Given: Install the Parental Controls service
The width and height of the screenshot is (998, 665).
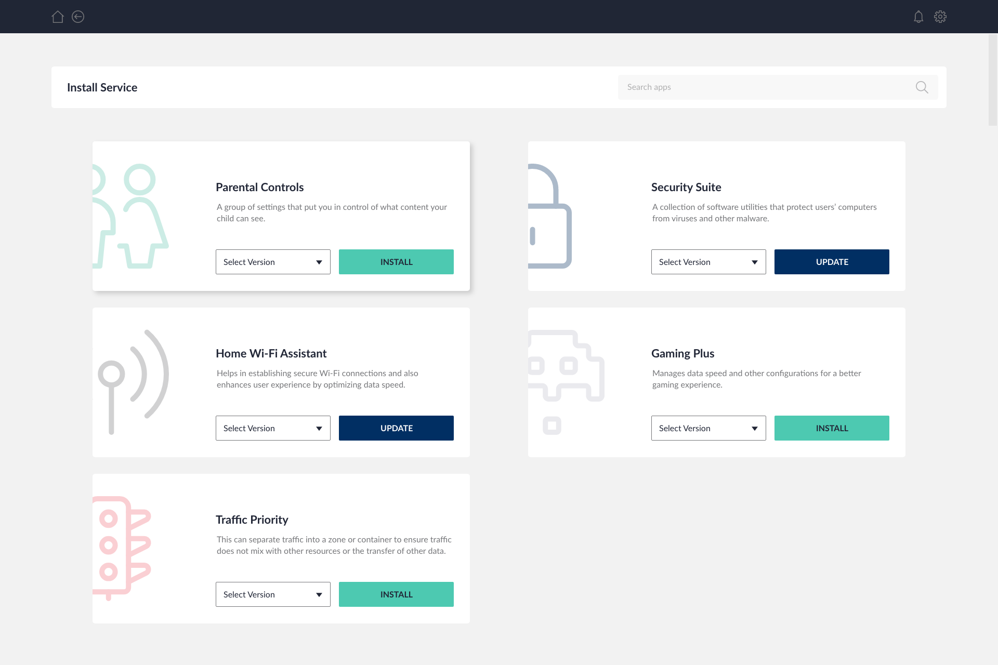Looking at the screenshot, I should tap(397, 261).
